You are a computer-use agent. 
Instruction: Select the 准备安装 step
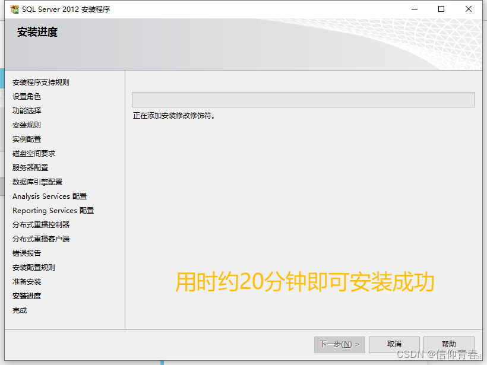[x=27, y=282]
